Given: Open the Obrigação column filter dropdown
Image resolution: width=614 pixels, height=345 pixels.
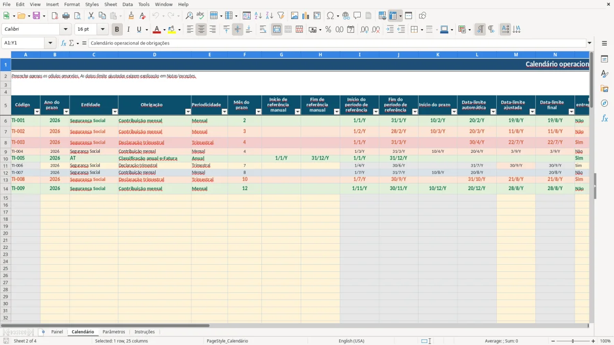Looking at the screenshot, I should pos(188,111).
